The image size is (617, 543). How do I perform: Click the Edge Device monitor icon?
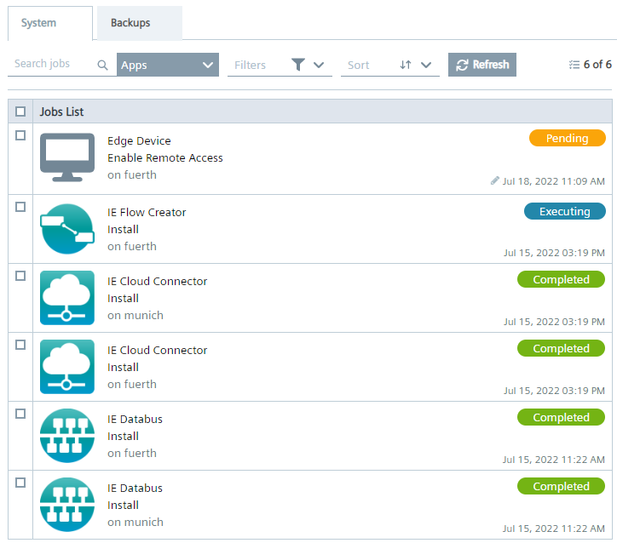(x=67, y=158)
